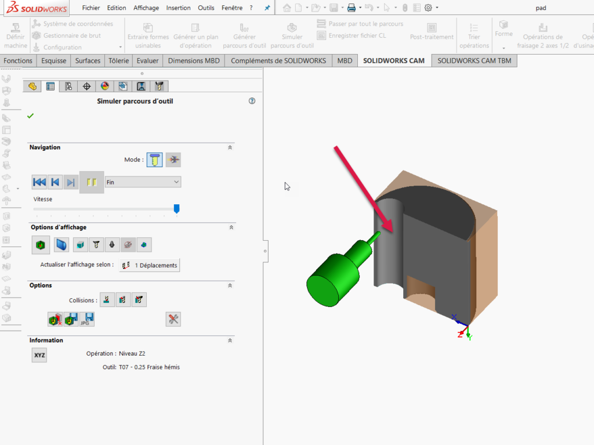Pause the toolpath simulation
Screen dimensions: 594x445
[x=91, y=182]
